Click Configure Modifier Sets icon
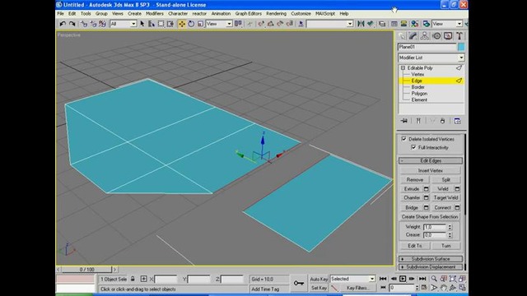Screen dimensions: 527x296 [x=457, y=121]
